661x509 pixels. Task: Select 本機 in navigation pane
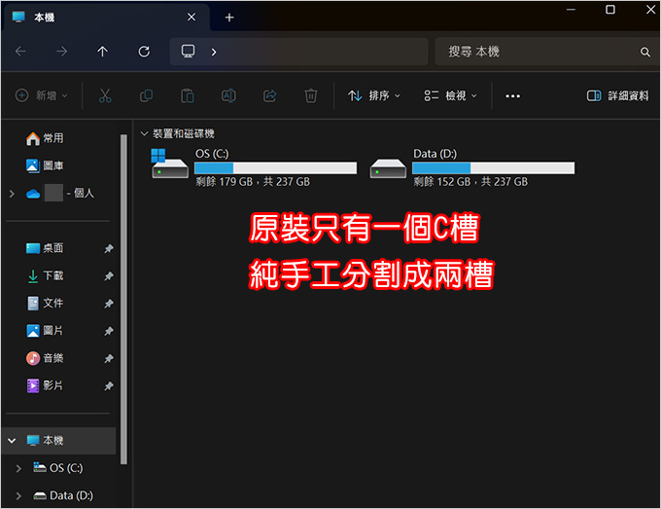[x=58, y=441]
